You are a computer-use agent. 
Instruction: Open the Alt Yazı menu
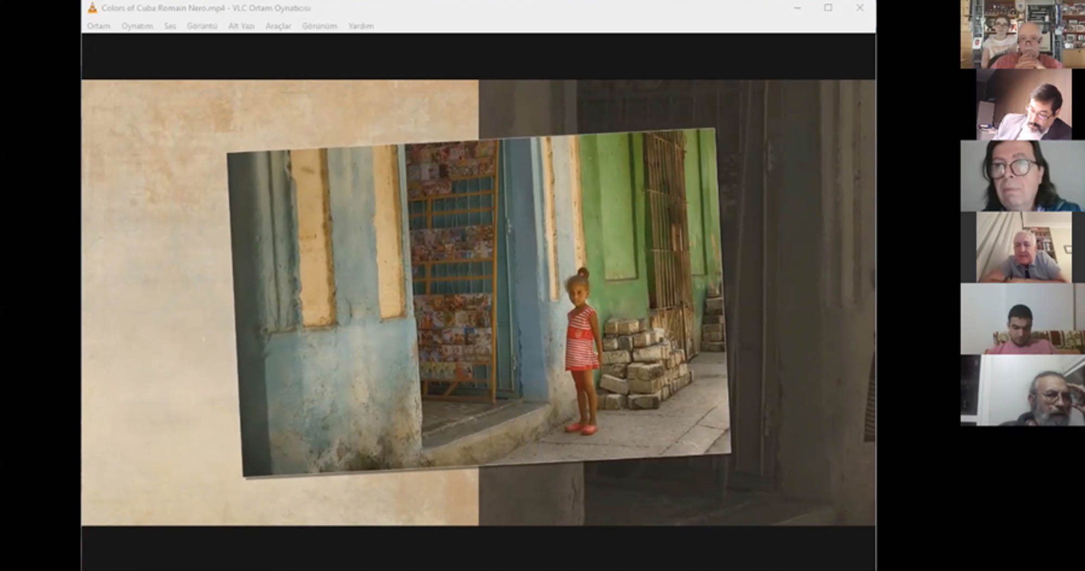241,26
